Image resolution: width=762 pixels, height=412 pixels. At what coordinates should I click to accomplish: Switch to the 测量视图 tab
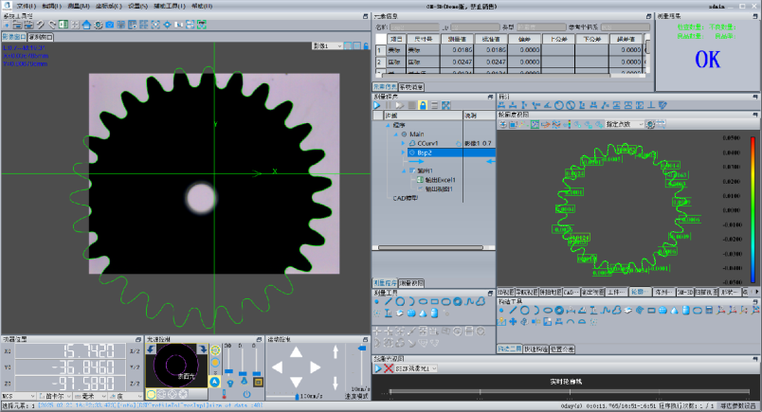click(411, 282)
